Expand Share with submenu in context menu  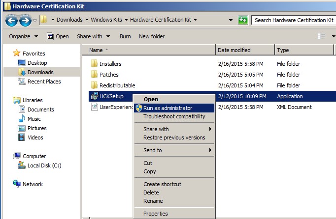point(174,129)
